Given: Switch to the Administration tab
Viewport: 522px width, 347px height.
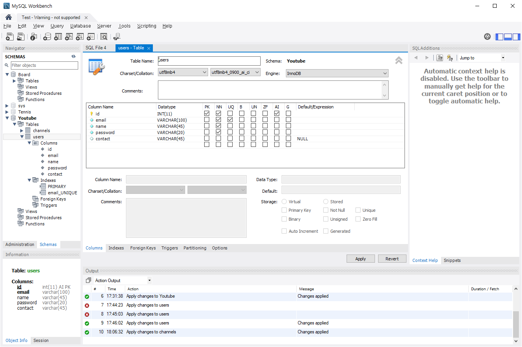Looking at the screenshot, I should [20, 244].
